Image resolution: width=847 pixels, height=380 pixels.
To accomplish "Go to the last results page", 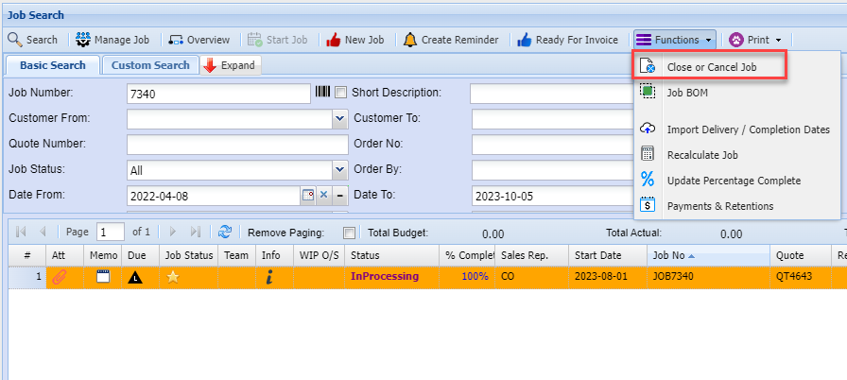I will 195,232.
